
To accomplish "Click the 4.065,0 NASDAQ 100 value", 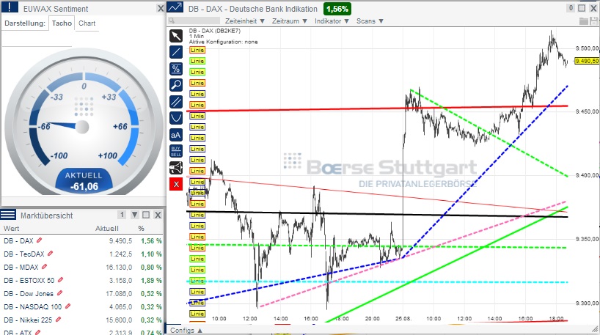I will click(x=120, y=306).
